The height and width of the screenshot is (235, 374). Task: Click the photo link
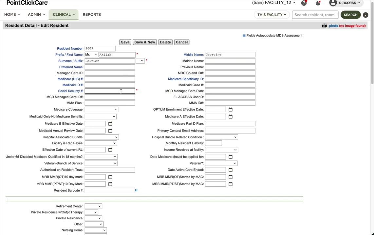tap(333, 26)
